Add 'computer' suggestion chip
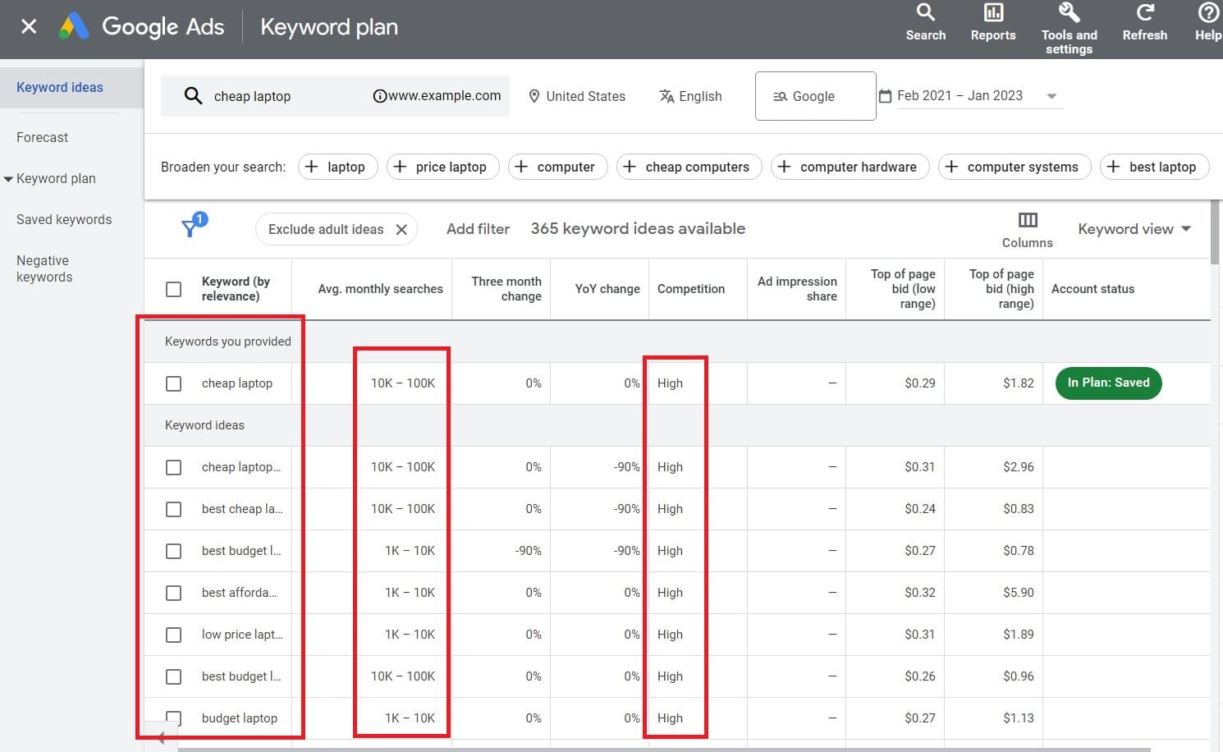The width and height of the screenshot is (1223, 752). pyautogui.click(x=558, y=167)
